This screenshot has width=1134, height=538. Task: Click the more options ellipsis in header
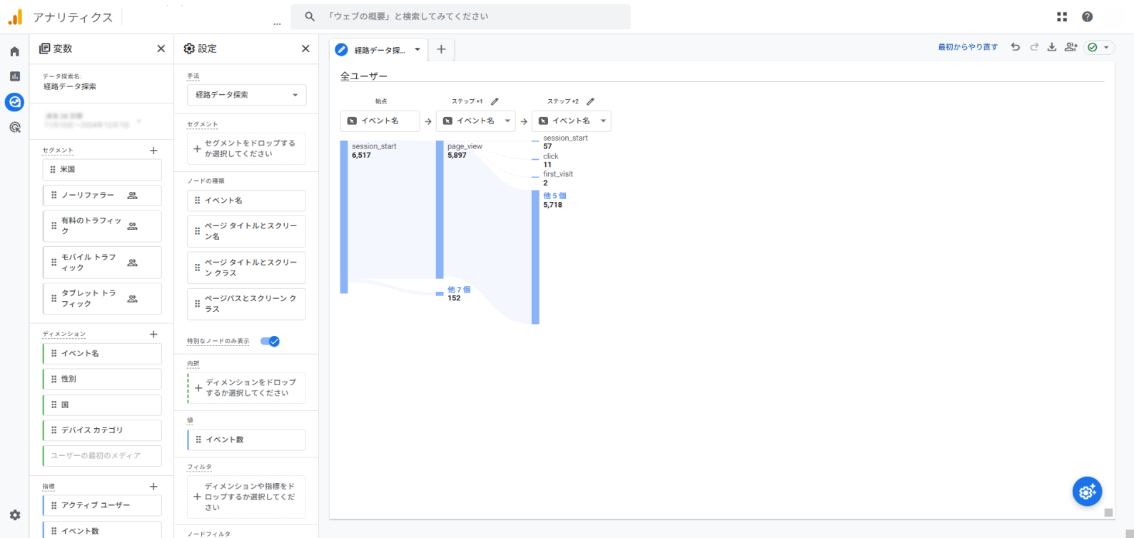pyautogui.click(x=277, y=24)
